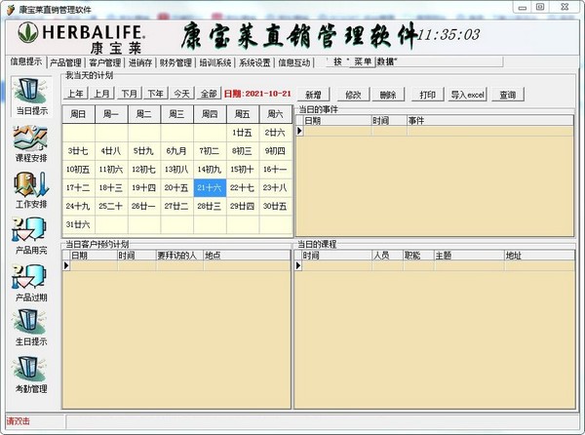This screenshot has height=435, width=585.
Task: Click 人员 column header in 当日的课程
Action: point(388,256)
